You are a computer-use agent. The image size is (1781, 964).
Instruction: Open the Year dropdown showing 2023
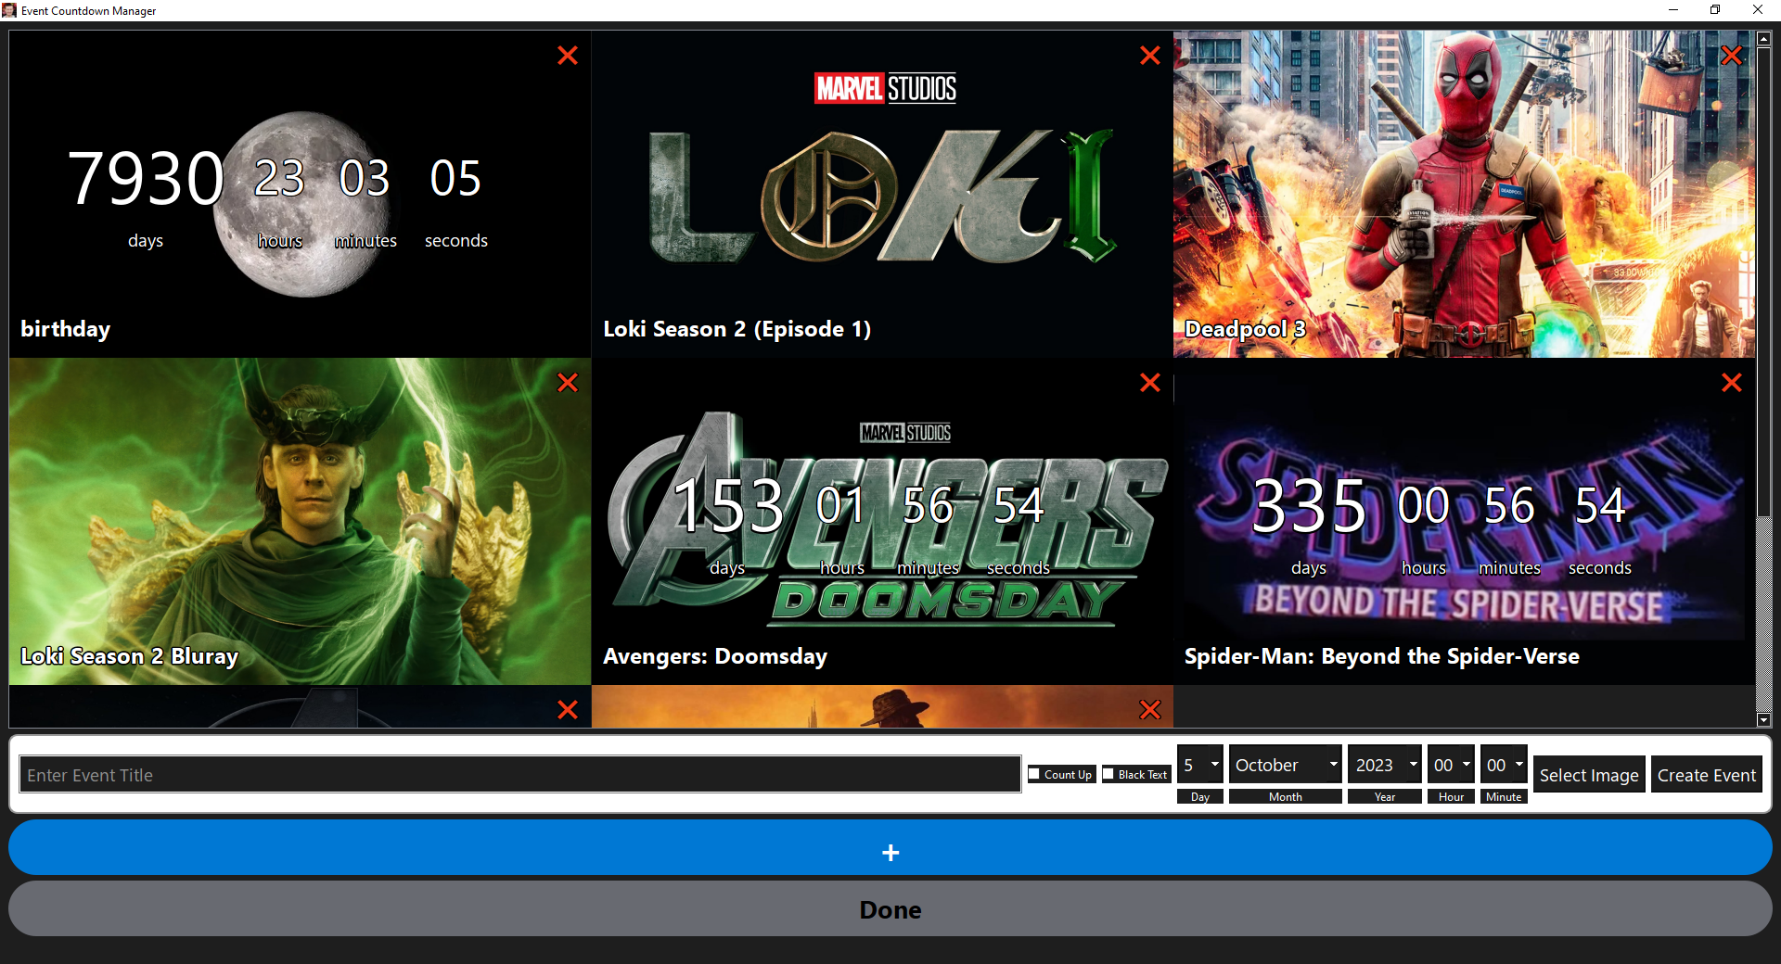tap(1385, 765)
